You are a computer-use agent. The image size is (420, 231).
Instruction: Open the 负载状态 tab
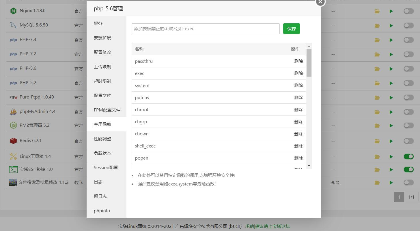107,153
